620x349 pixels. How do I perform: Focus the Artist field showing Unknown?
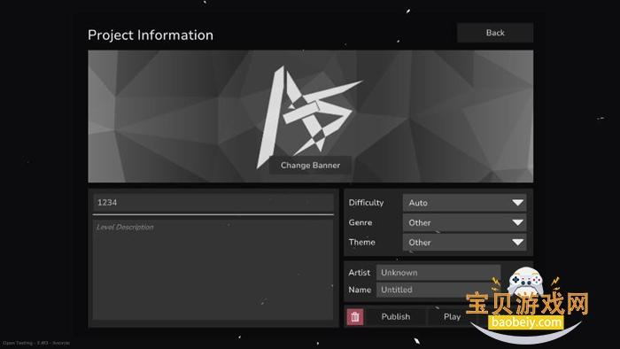pyautogui.click(x=438, y=272)
